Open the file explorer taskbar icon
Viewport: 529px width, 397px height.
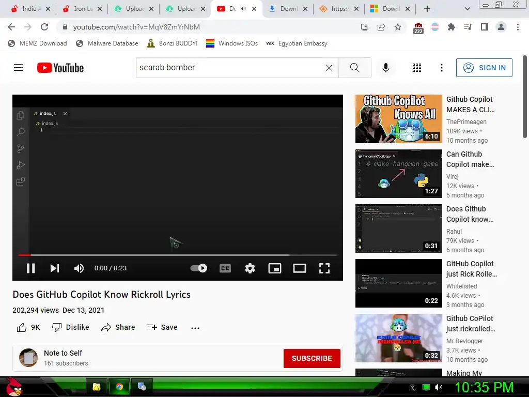[97, 387]
